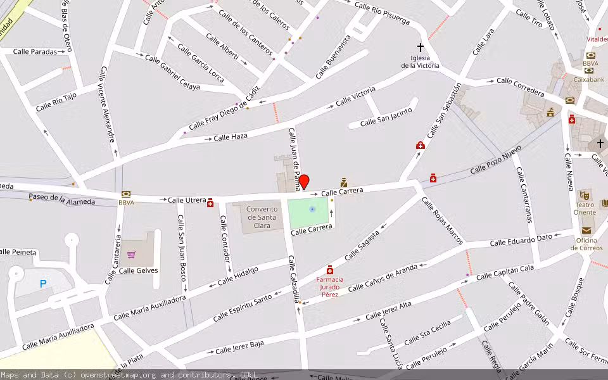This screenshot has height=380, width=608.
Task: Select the monument icon on Calle Corredera
Action: (550, 112)
